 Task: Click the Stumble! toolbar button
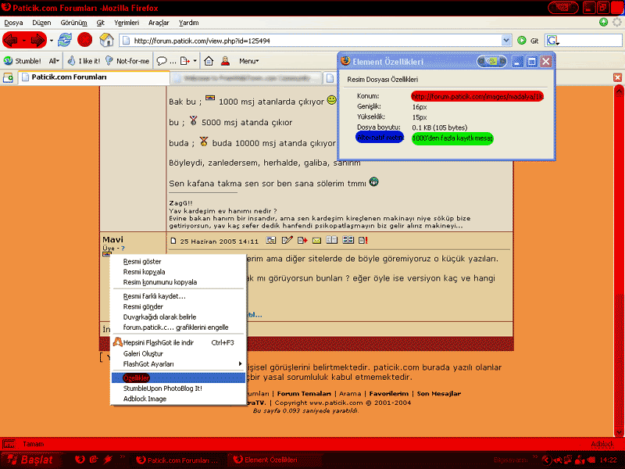pos(22,60)
